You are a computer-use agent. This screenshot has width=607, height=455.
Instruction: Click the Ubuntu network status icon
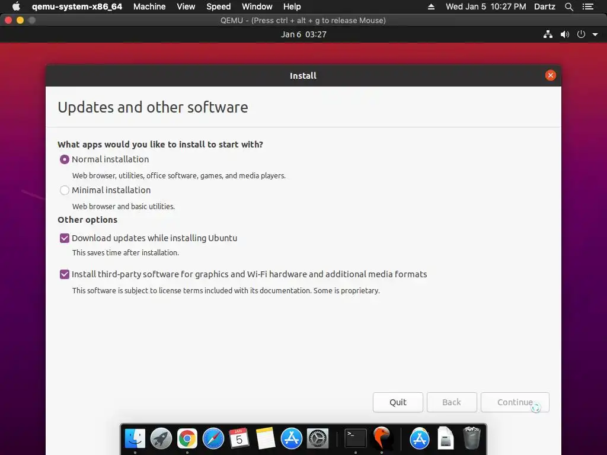coord(548,34)
